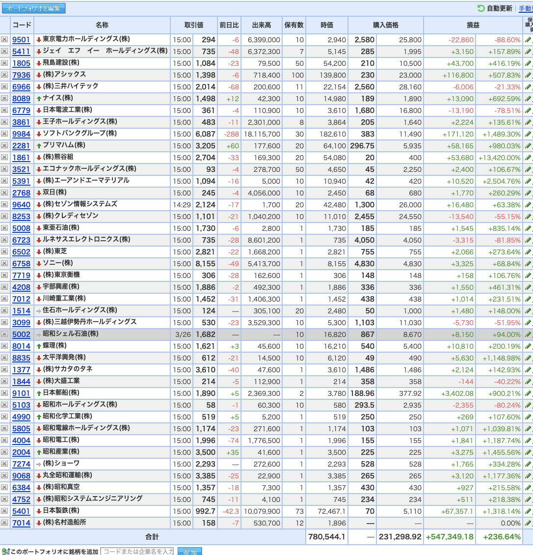
Task: Select the (株)三越伊勢丹ホールディングス name
Action: tap(89, 322)
